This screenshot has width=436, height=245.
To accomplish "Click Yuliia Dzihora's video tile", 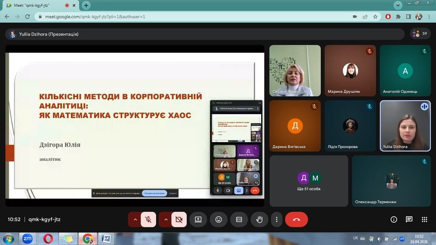I will [x=405, y=126].
